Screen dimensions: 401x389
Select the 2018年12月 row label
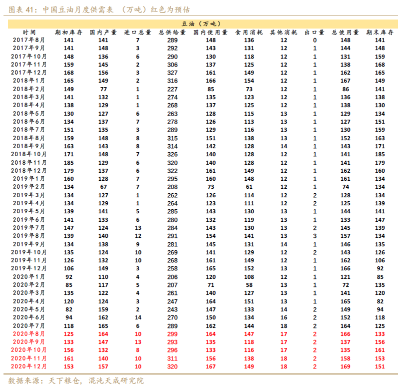pos(28,171)
